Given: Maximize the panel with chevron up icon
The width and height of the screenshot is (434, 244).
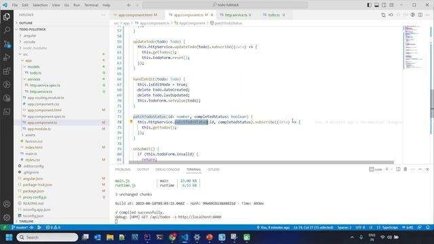Looking at the screenshot, I should (x=420, y=169).
